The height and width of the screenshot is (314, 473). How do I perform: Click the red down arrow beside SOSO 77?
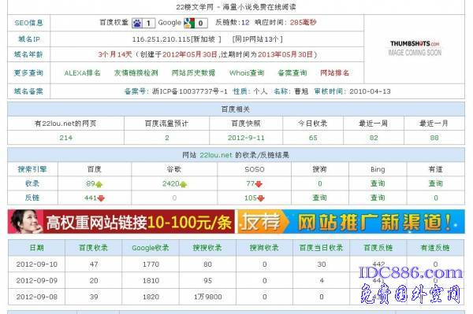259,184
